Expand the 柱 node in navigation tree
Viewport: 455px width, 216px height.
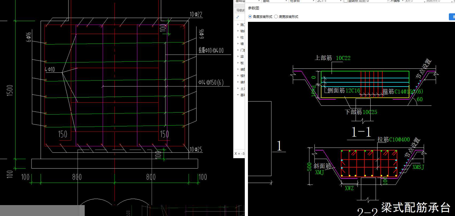click(238, 37)
